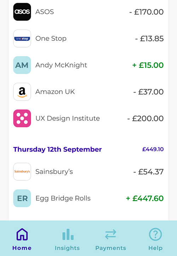This screenshot has width=177, height=256.
Task: Open the Help question mark icon
Action: (155, 234)
